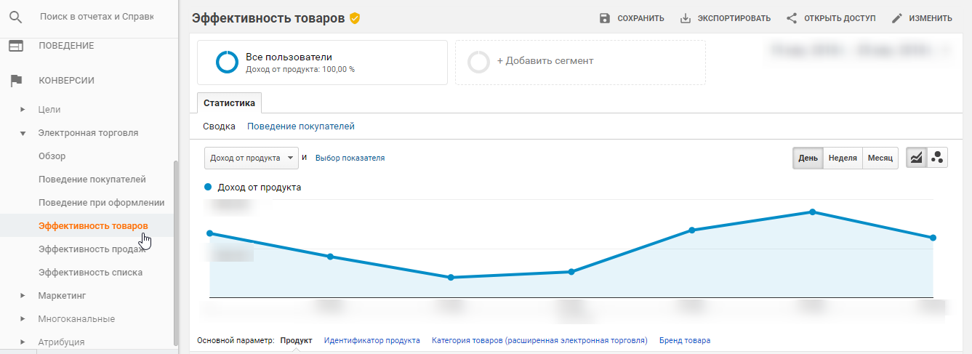The image size is (972, 354).
Task: Open Поведение при оформлении report
Action: (x=102, y=203)
